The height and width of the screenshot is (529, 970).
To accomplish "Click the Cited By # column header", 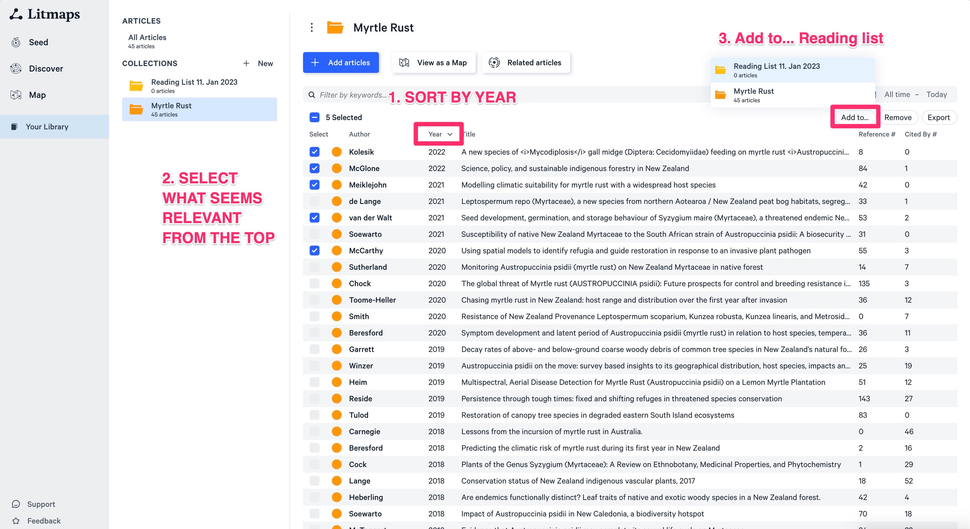I will coord(921,134).
